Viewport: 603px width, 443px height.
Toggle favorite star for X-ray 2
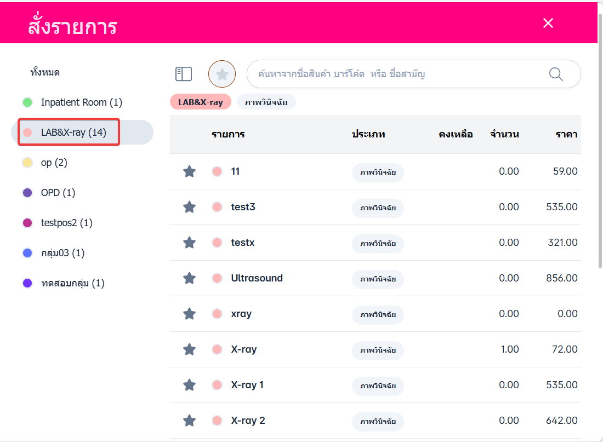[189, 421]
